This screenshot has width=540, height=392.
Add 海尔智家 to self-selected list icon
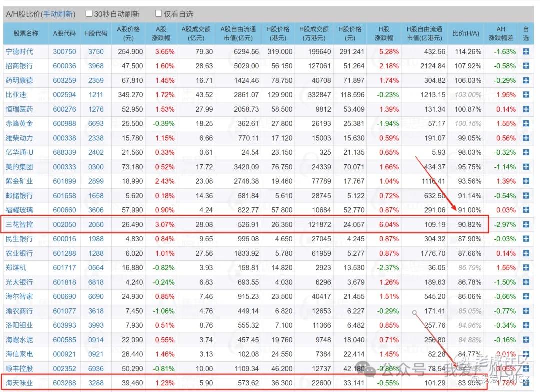pos(526,296)
